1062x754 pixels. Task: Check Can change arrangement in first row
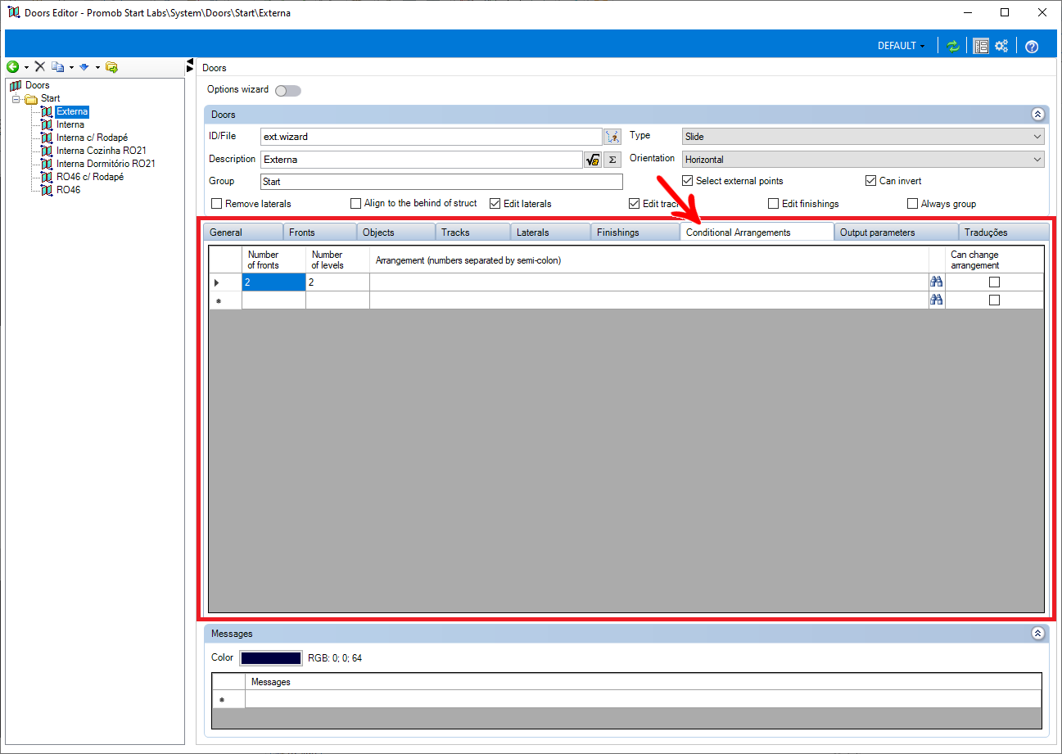click(995, 282)
